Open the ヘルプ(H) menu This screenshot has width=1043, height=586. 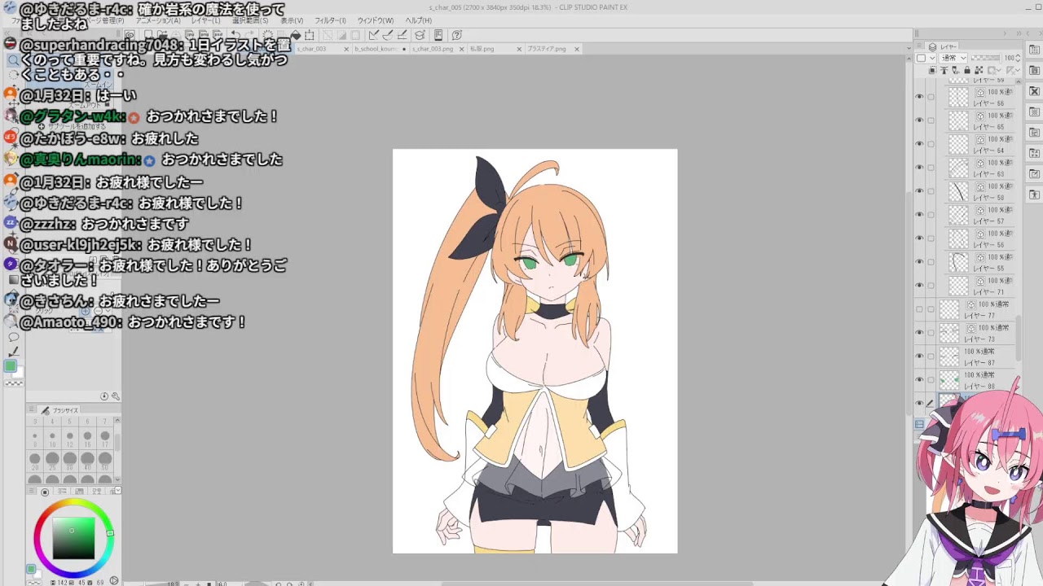[418, 20]
